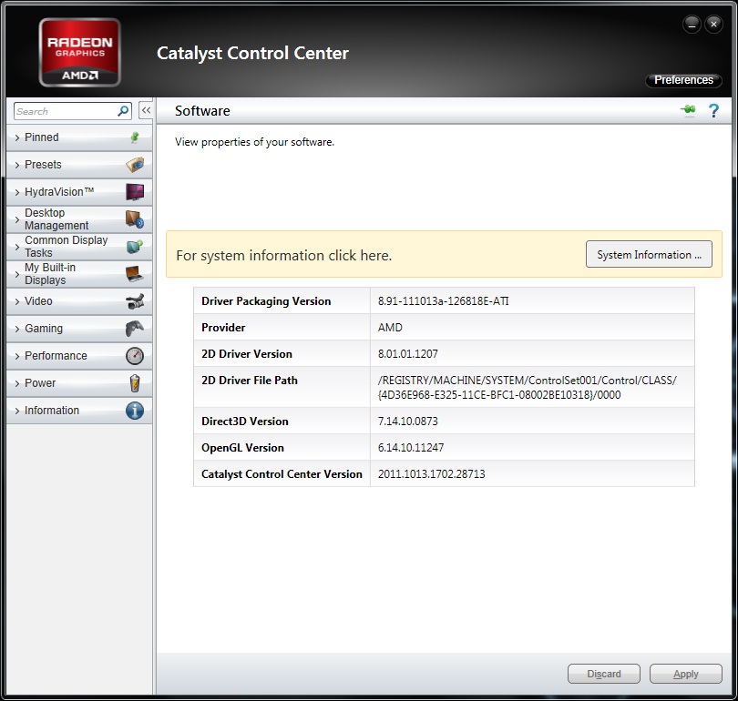The width and height of the screenshot is (738, 701).
Task: Click the Common Display Tasks icon
Action: [x=135, y=247]
